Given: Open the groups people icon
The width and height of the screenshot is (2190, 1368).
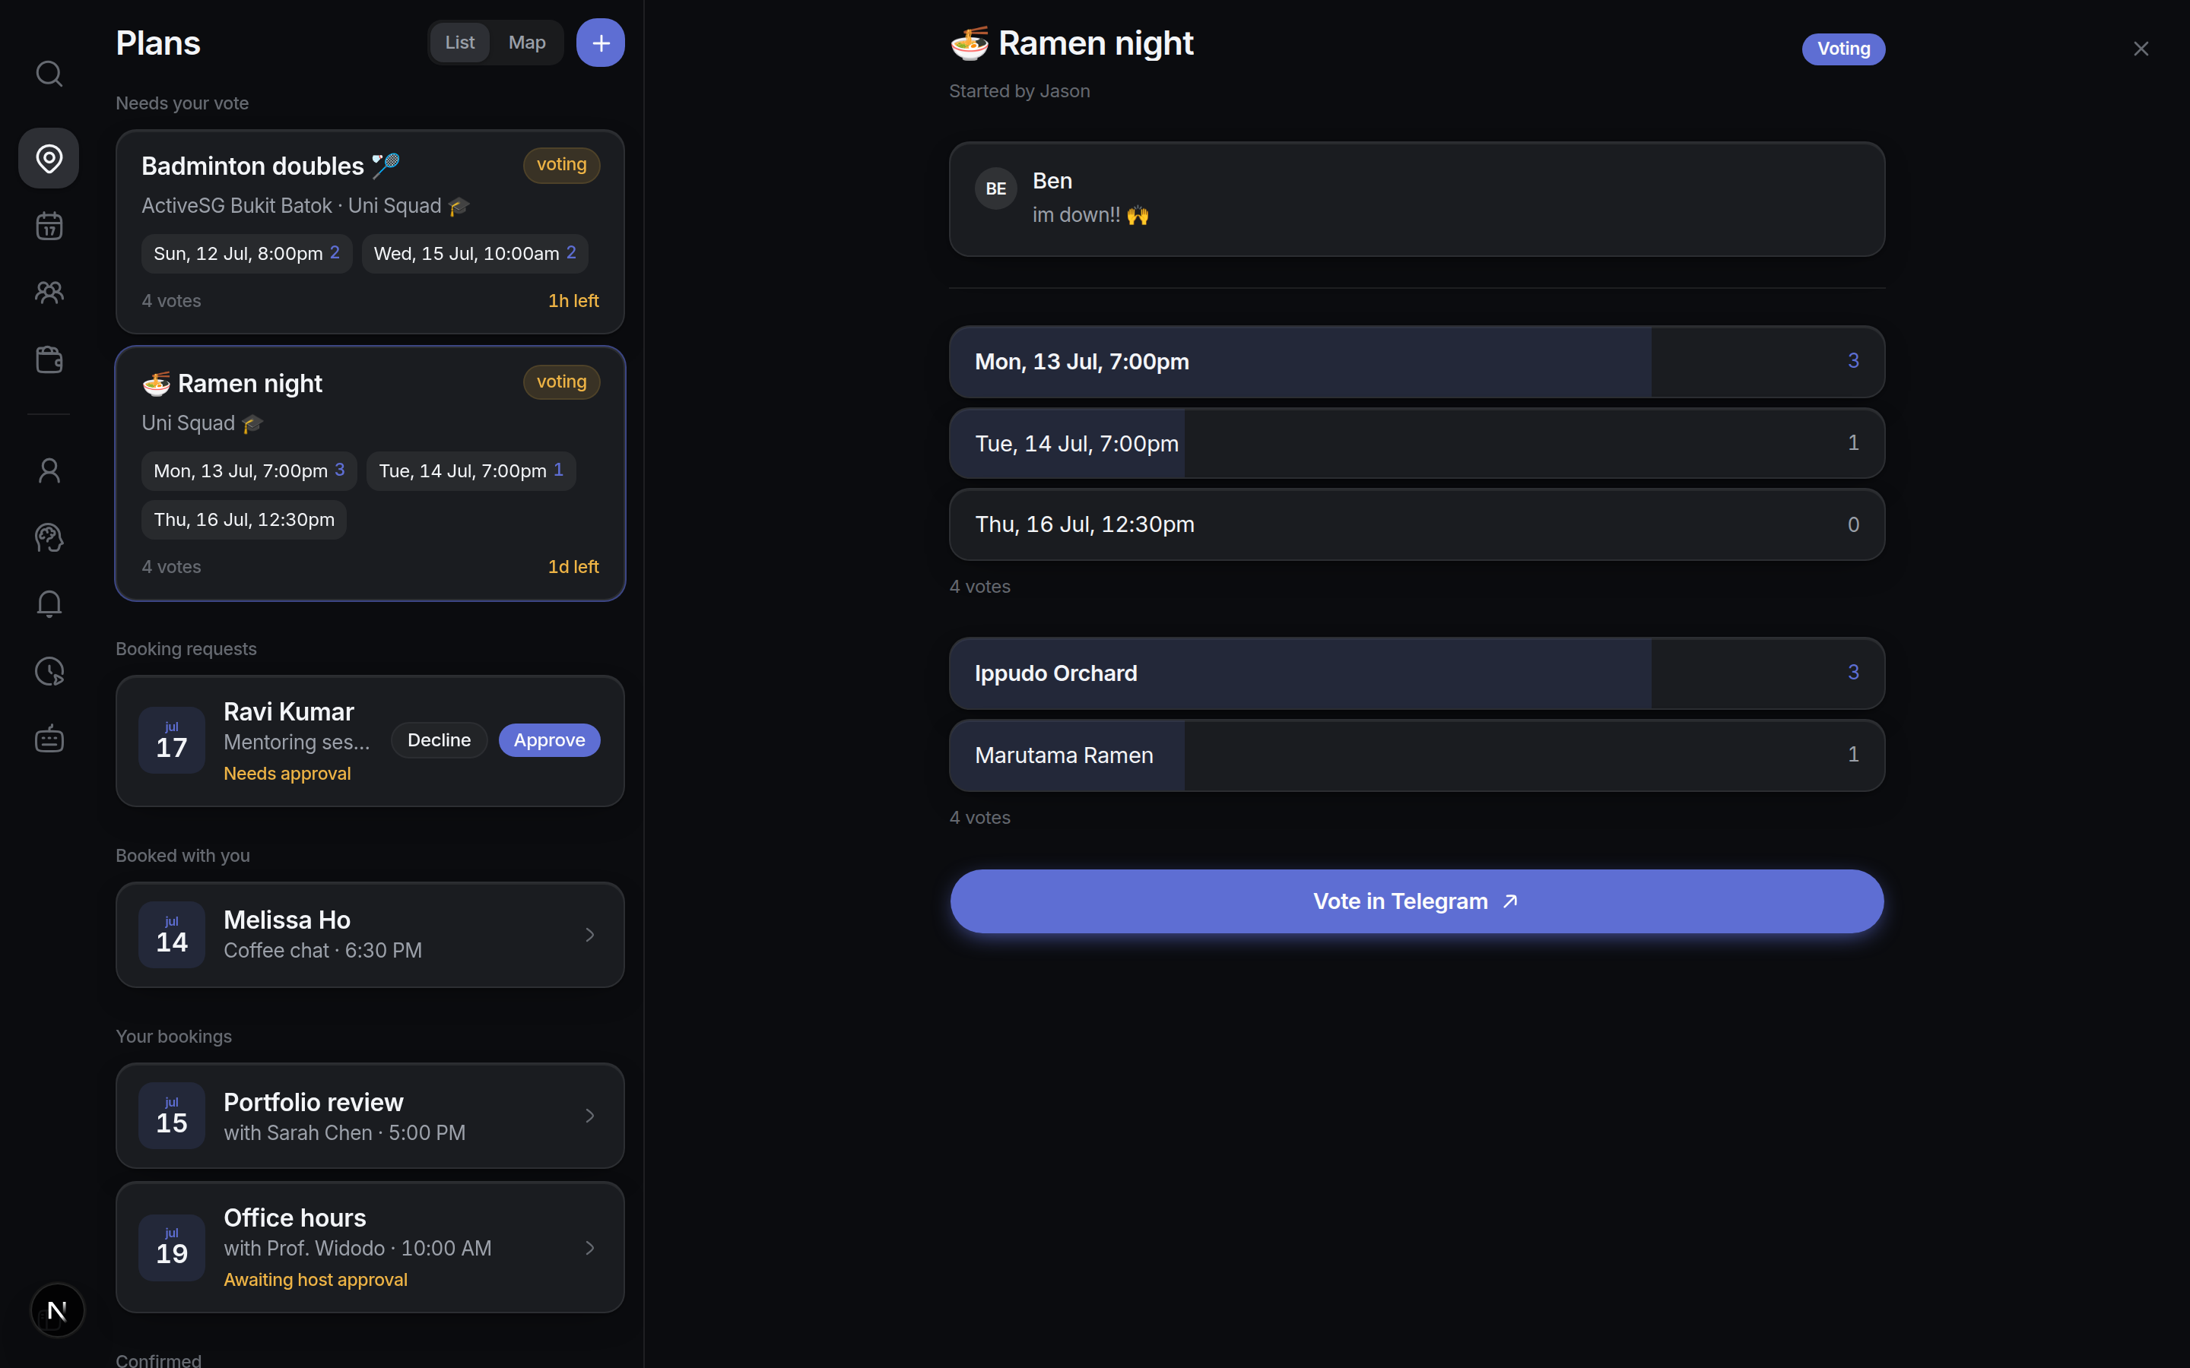Looking at the screenshot, I should click(49, 293).
